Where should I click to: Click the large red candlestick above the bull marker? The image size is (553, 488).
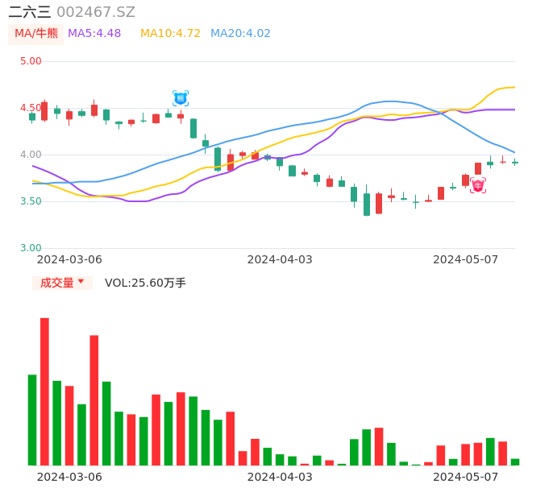[478, 168]
